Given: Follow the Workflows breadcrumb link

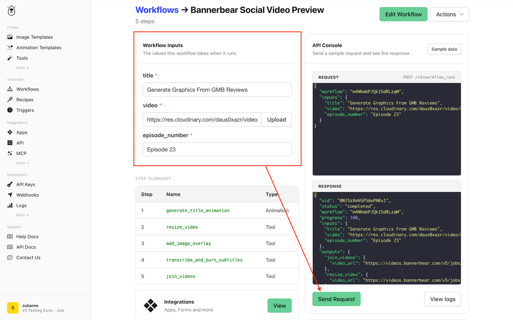Looking at the screenshot, I should pyautogui.click(x=157, y=10).
